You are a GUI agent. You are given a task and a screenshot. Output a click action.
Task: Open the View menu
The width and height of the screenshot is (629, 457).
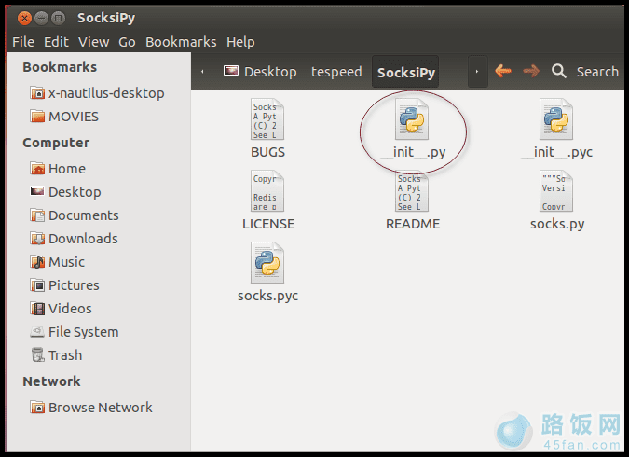tap(94, 42)
